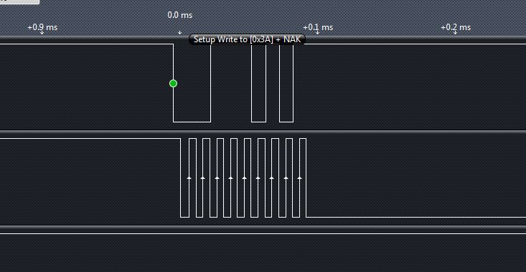Image resolution: width=526 pixels, height=272 pixels.
Task: Click the partially visible tab at the top-left corner
Action: point(19,1)
